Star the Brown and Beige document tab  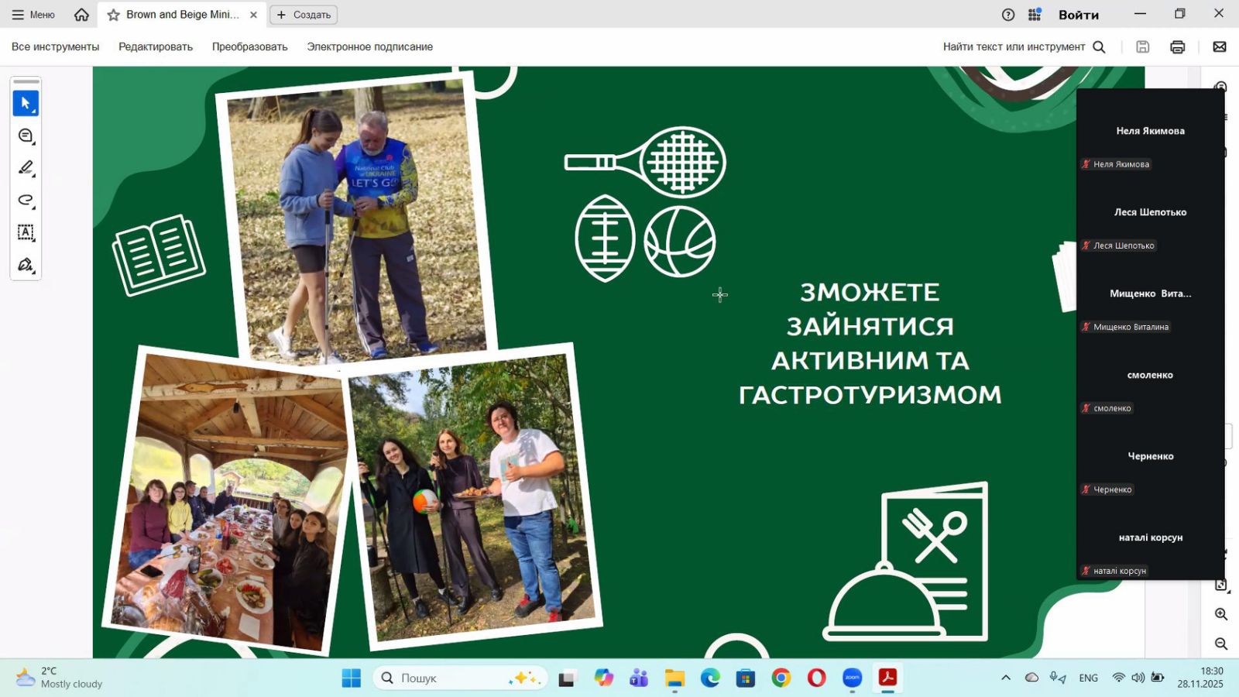(114, 15)
